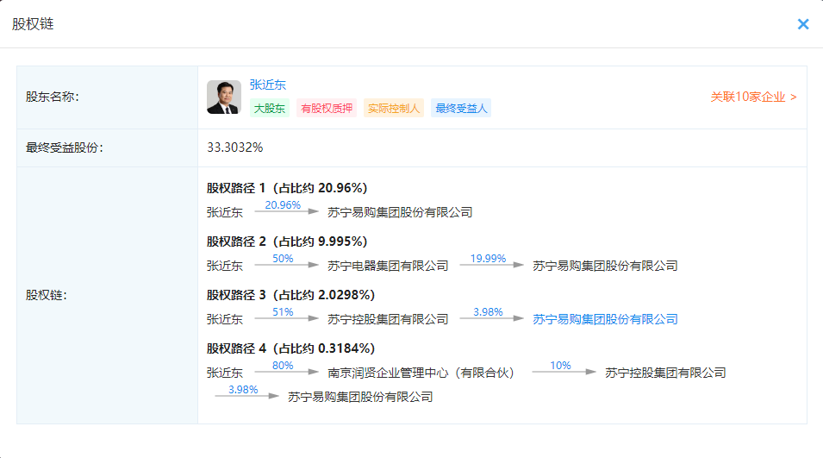Open 苏宁易购集团股份有限公司 in path 1

(x=400, y=212)
